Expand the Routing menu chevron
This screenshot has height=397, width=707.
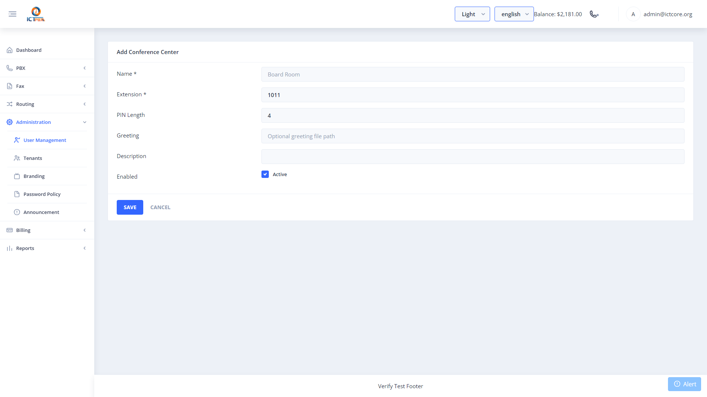pos(85,104)
